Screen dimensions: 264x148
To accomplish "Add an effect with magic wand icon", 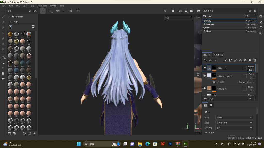I will click(226, 60).
